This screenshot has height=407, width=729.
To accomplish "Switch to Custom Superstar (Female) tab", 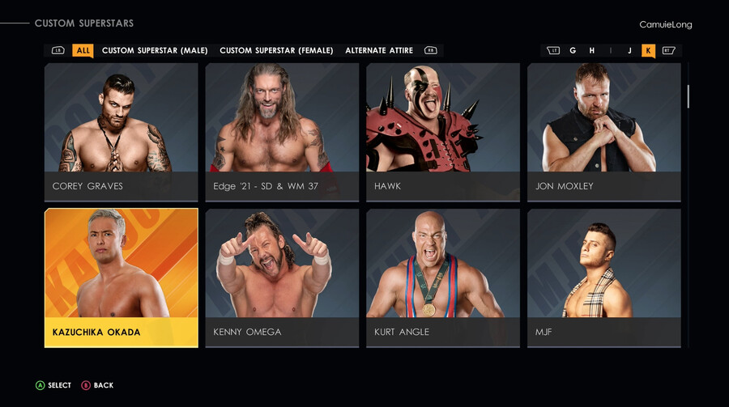I will [277, 50].
